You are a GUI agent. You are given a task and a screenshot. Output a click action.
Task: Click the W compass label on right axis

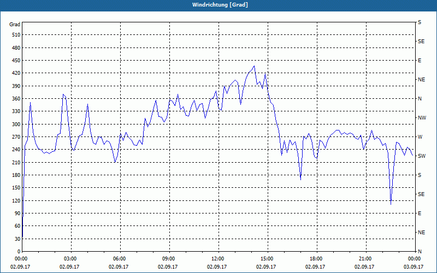click(420, 137)
